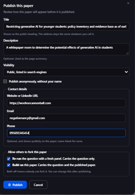Click the Visibility field label

(x=9, y=65)
